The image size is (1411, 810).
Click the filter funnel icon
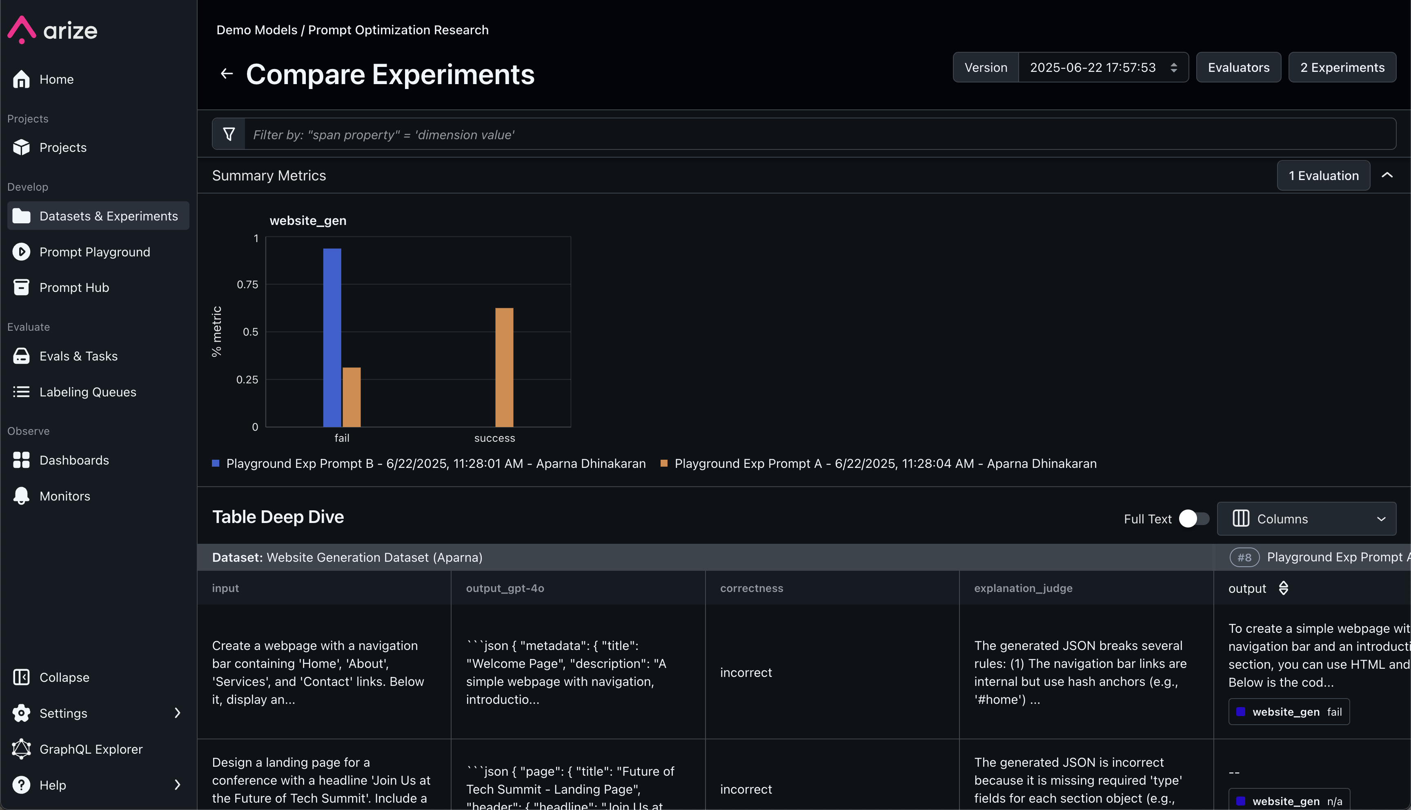pyautogui.click(x=229, y=134)
